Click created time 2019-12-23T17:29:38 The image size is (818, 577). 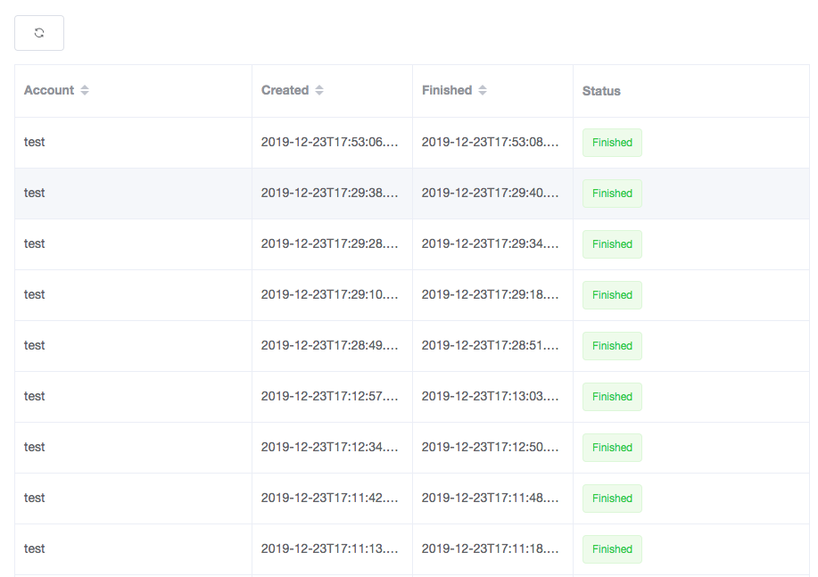tap(330, 193)
